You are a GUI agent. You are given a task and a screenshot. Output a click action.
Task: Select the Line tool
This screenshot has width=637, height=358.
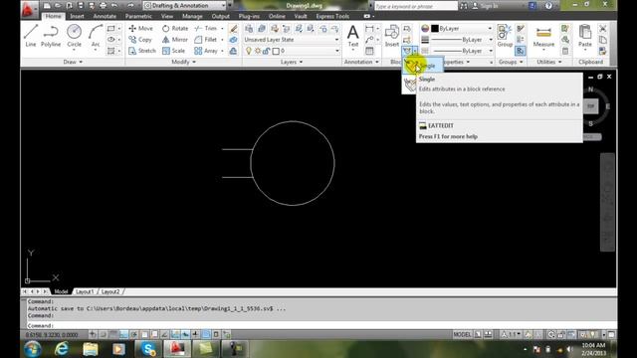pyautogui.click(x=31, y=36)
